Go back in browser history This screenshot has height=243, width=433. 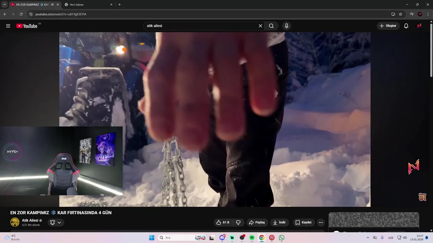(5, 14)
